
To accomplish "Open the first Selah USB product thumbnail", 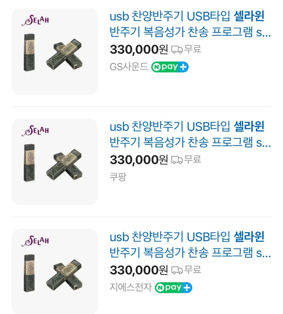I will click(x=54, y=52).
